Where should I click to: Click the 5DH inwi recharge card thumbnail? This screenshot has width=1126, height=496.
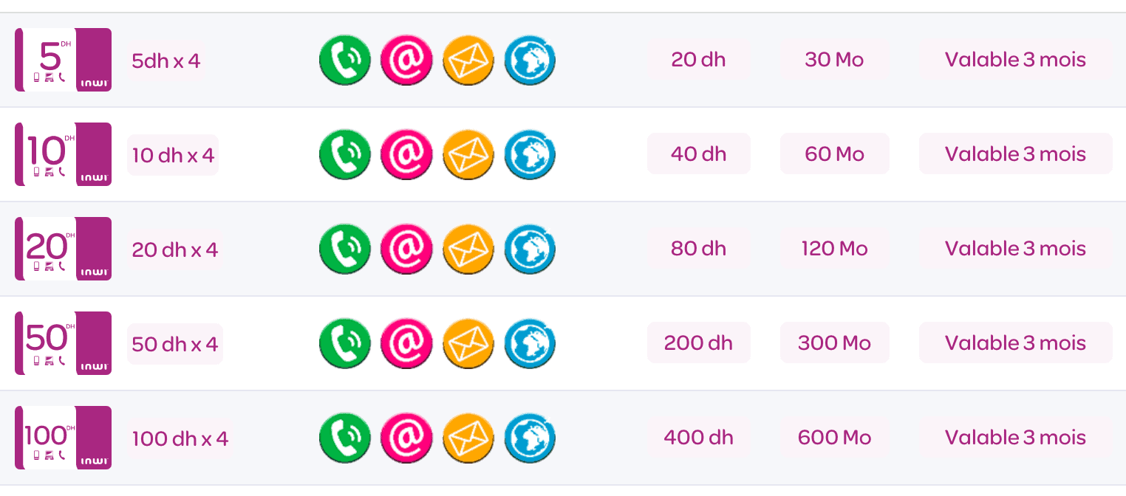(x=64, y=60)
